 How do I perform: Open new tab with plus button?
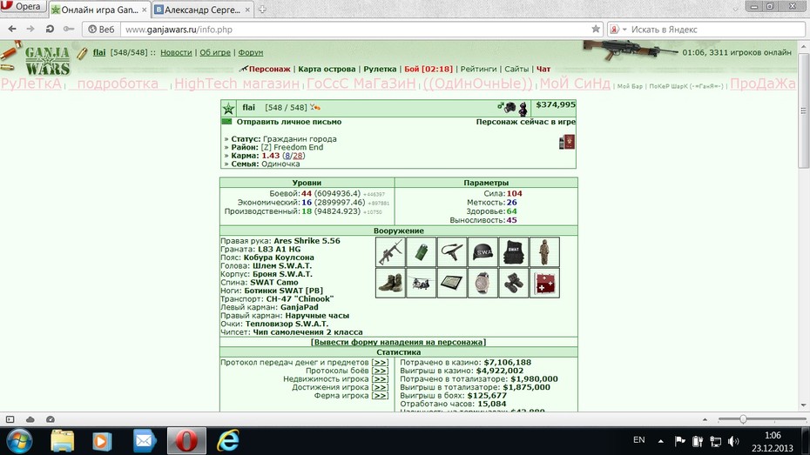pos(262,10)
